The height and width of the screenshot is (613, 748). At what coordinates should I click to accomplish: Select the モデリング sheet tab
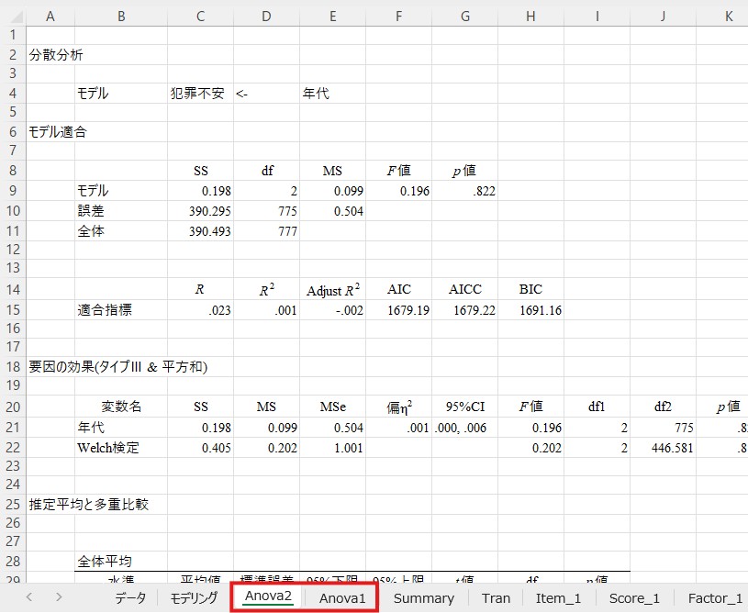point(194,598)
